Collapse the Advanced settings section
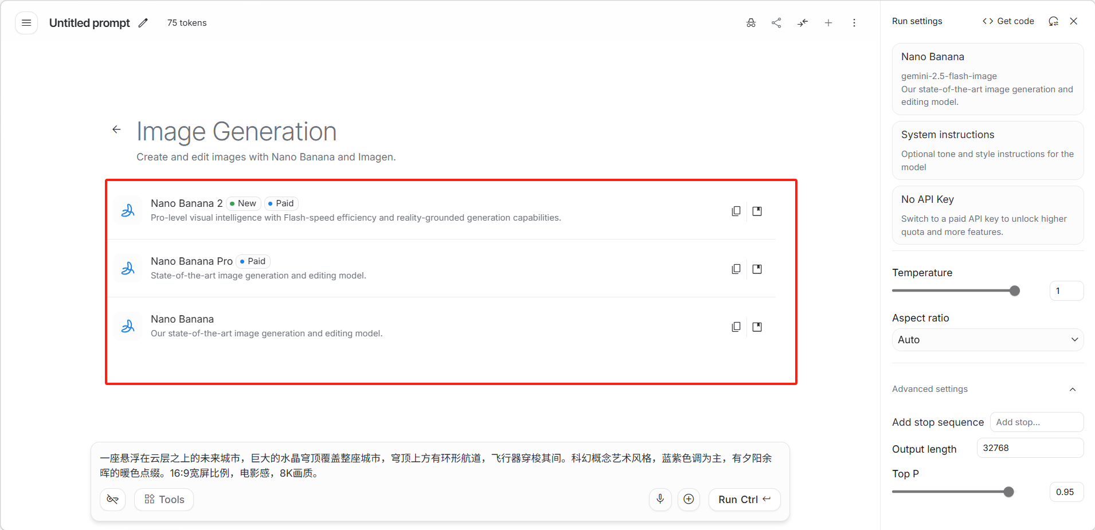The height and width of the screenshot is (530, 1095). click(x=987, y=389)
